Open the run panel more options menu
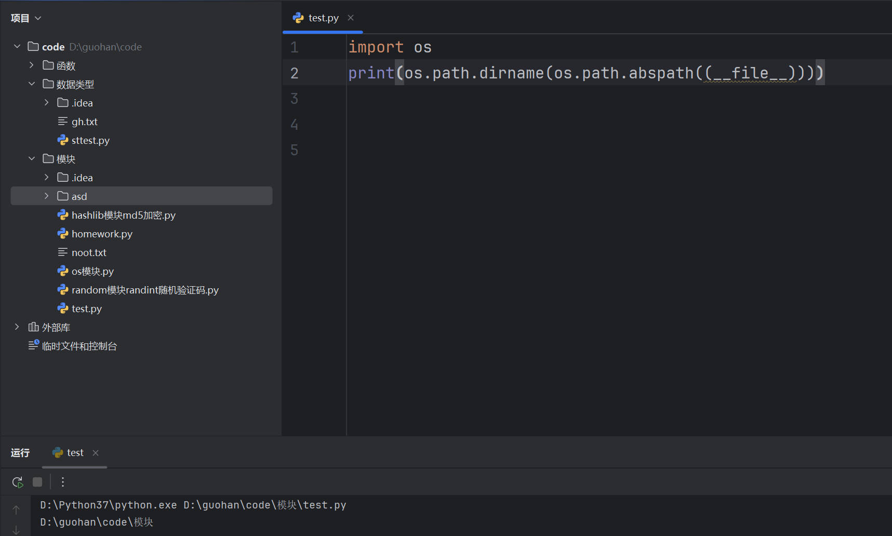 (x=63, y=482)
